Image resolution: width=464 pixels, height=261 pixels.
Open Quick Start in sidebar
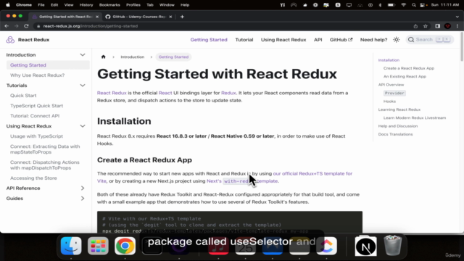pos(23,96)
